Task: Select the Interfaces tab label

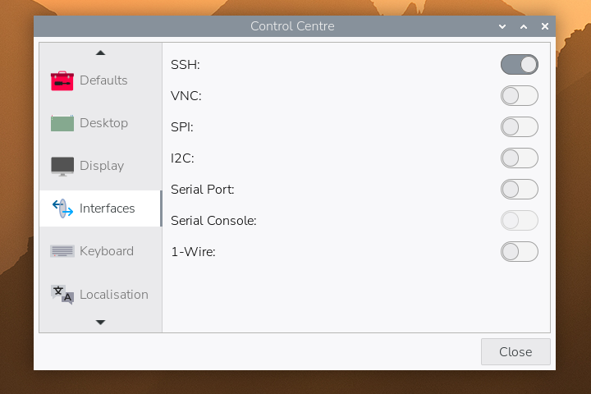Action: pos(107,208)
